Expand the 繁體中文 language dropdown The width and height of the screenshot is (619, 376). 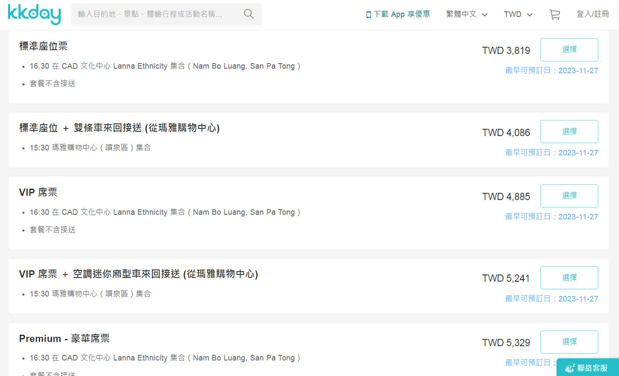[467, 14]
